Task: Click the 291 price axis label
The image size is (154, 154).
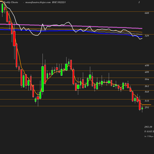Action: [x=147, y=107]
